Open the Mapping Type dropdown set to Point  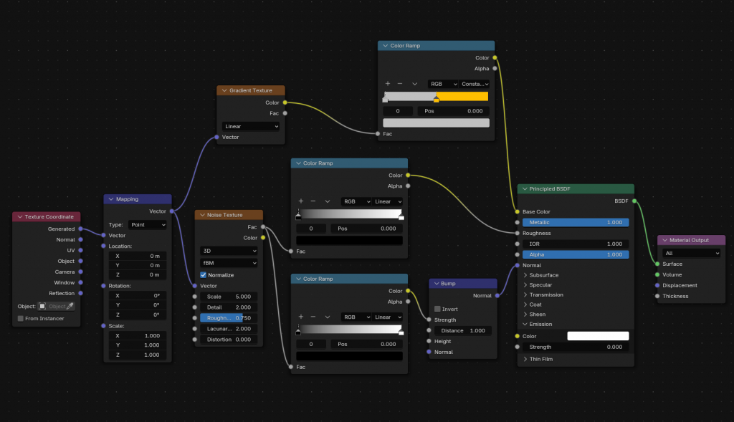pos(147,225)
